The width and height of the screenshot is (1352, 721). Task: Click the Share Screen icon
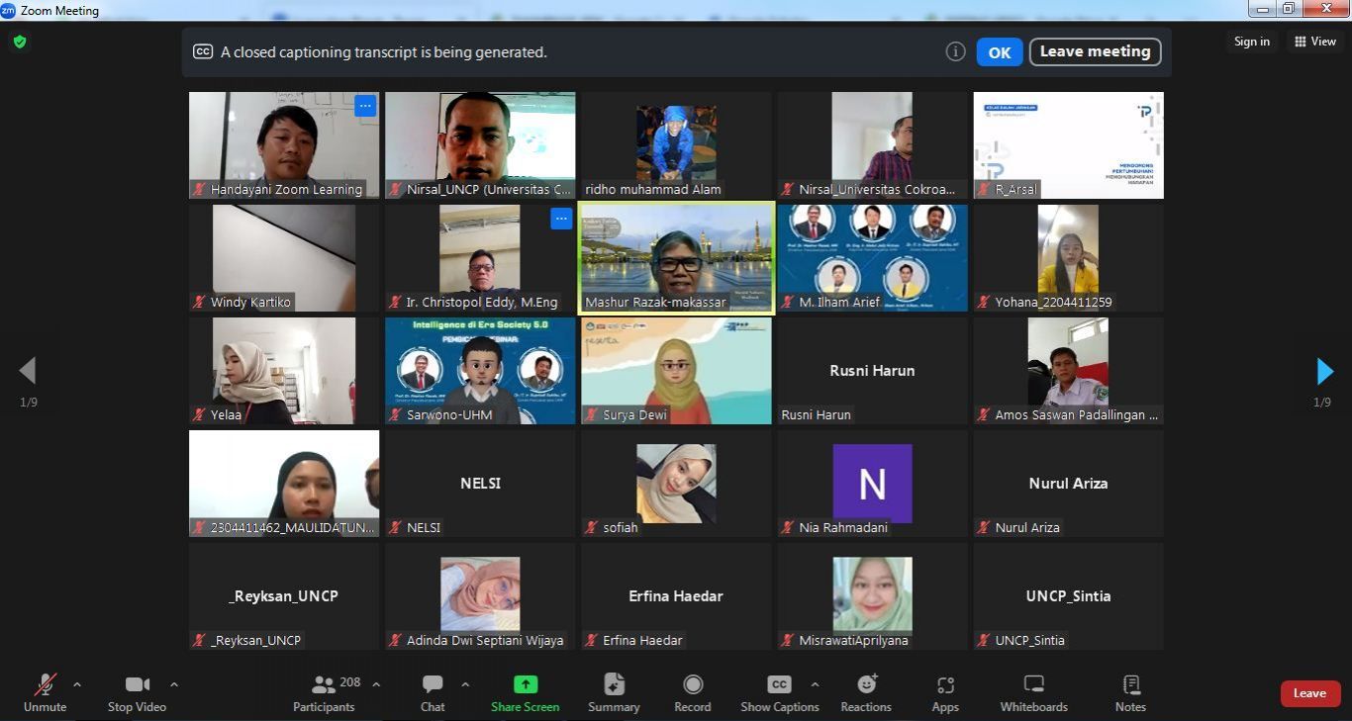tap(525, 684)
